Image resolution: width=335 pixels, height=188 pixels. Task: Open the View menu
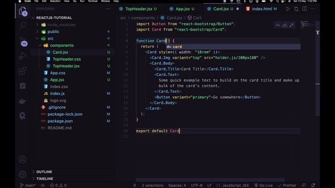(66, 1)
